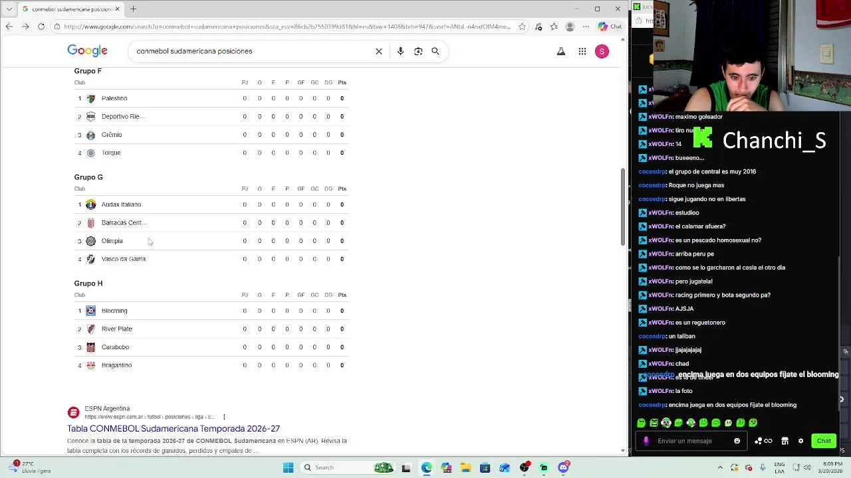Select Olimpia in the Grupo G table
This screenshot has width=851, height=478.
click(112, 241)
